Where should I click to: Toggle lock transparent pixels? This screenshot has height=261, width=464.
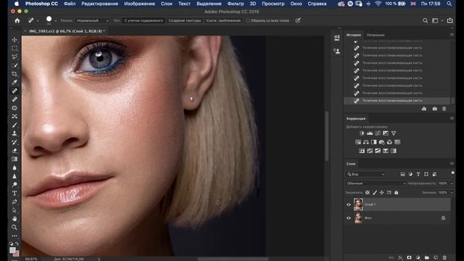coord(368,193)
